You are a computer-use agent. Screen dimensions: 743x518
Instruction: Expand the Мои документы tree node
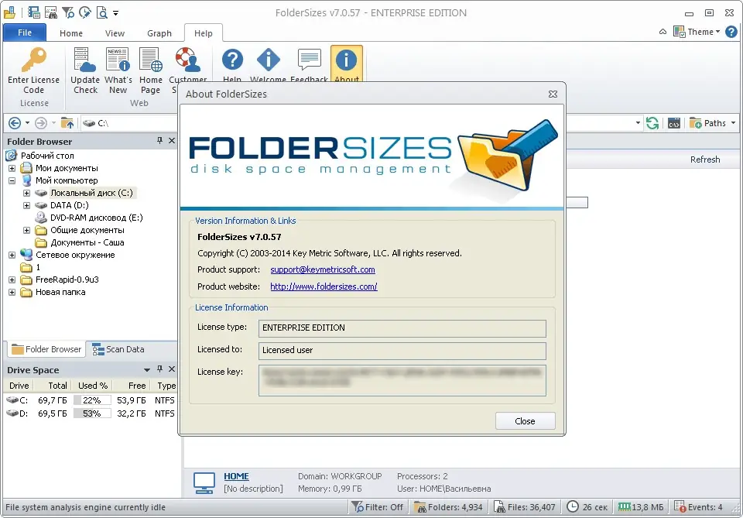pos(12,168)
